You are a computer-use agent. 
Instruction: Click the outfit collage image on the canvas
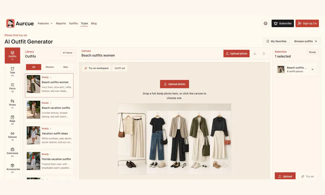click(x=175, y=139)
